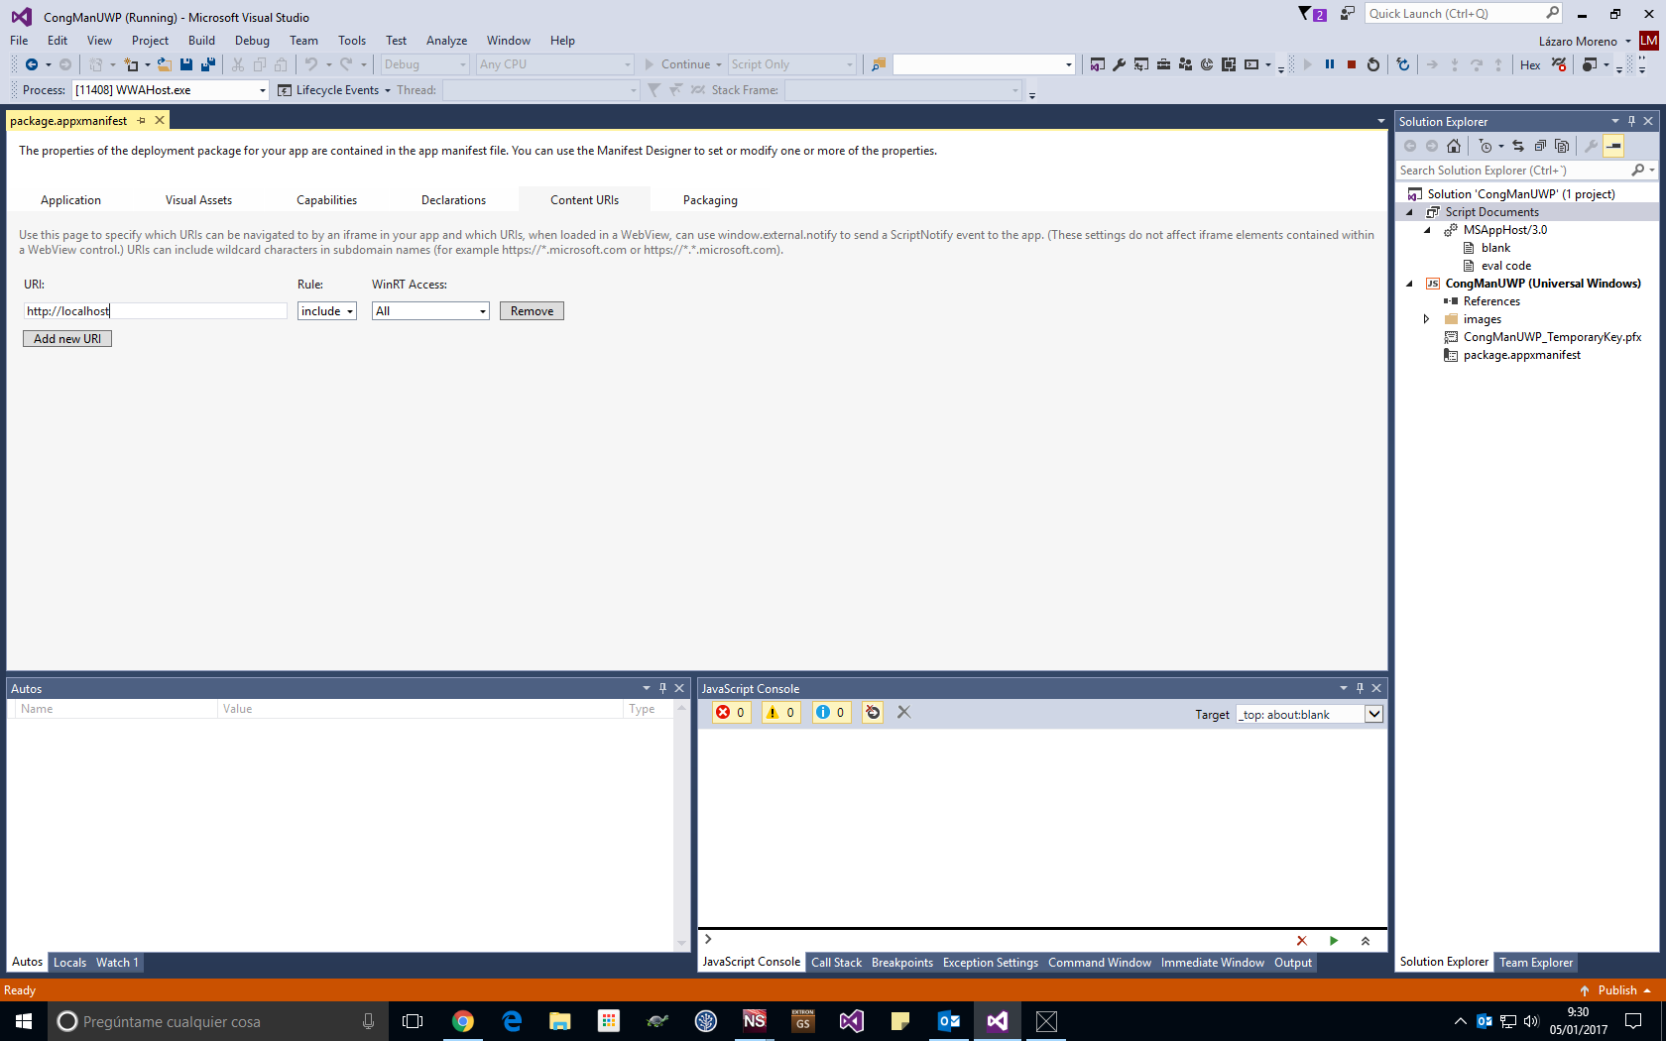This screenshot has width=1666, height=1041.
Task: Switch to the Locals tab
Action: click(x=69, y=963)
